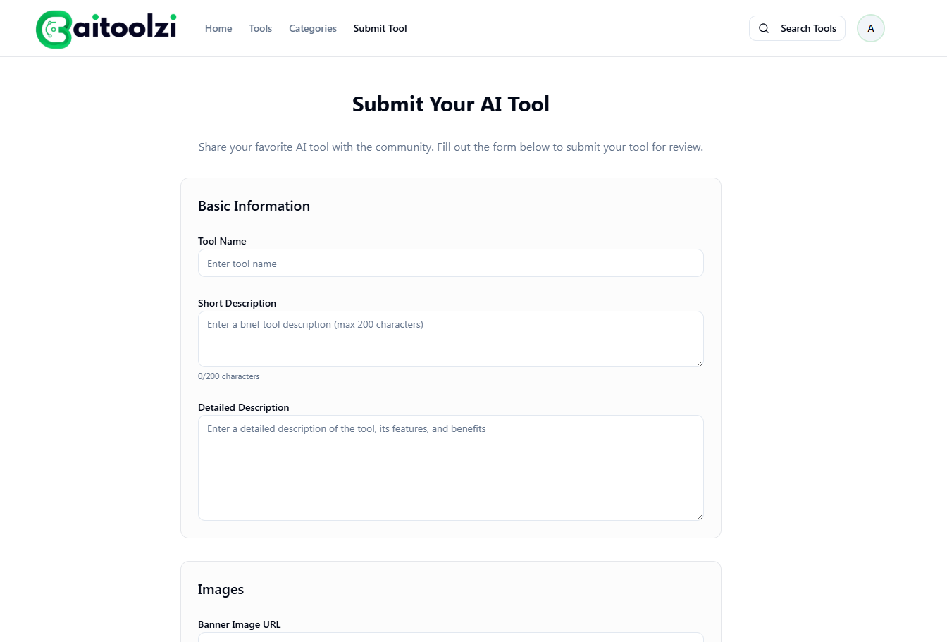Click the profile initial icon top right
Viewport: 947px width, 642px height.
tap(870, 27)
